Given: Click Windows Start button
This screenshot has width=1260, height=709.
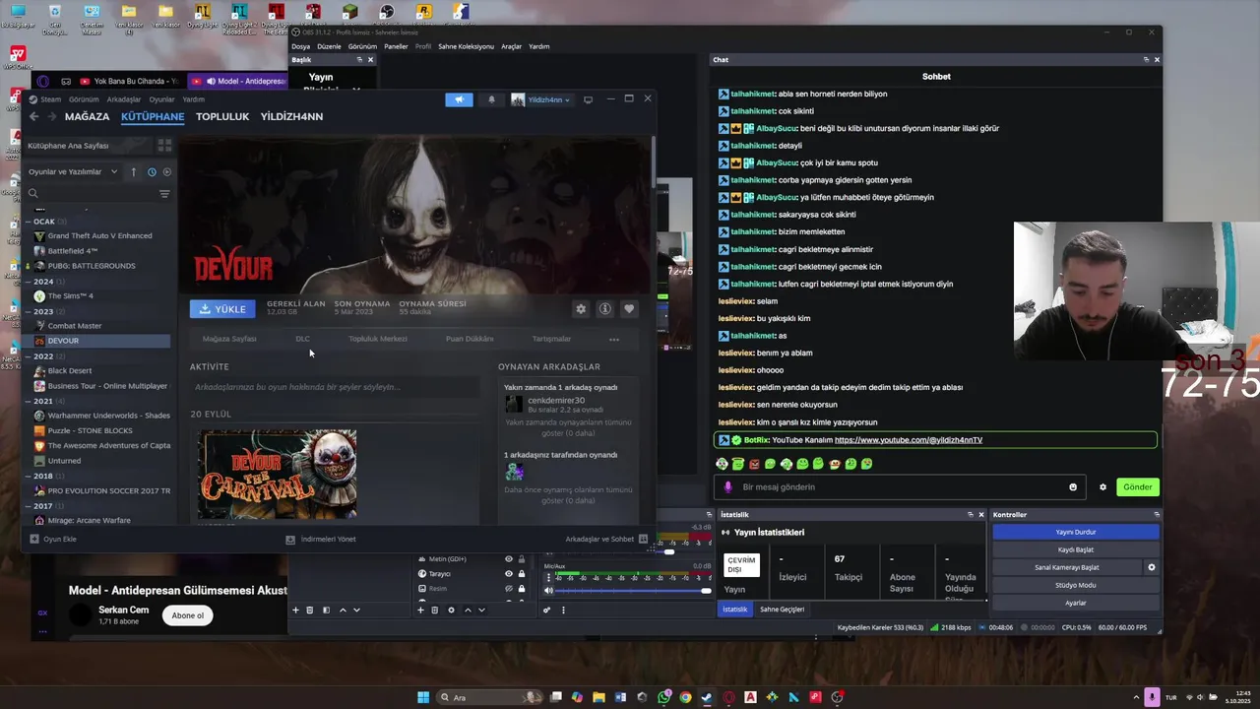Looking at the screenshot, I should [x=423, y=697].
